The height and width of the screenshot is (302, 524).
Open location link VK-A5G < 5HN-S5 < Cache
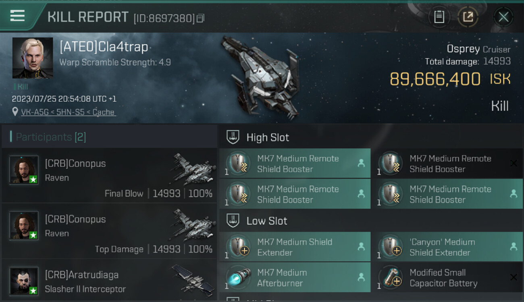click(x=68, y=112)
